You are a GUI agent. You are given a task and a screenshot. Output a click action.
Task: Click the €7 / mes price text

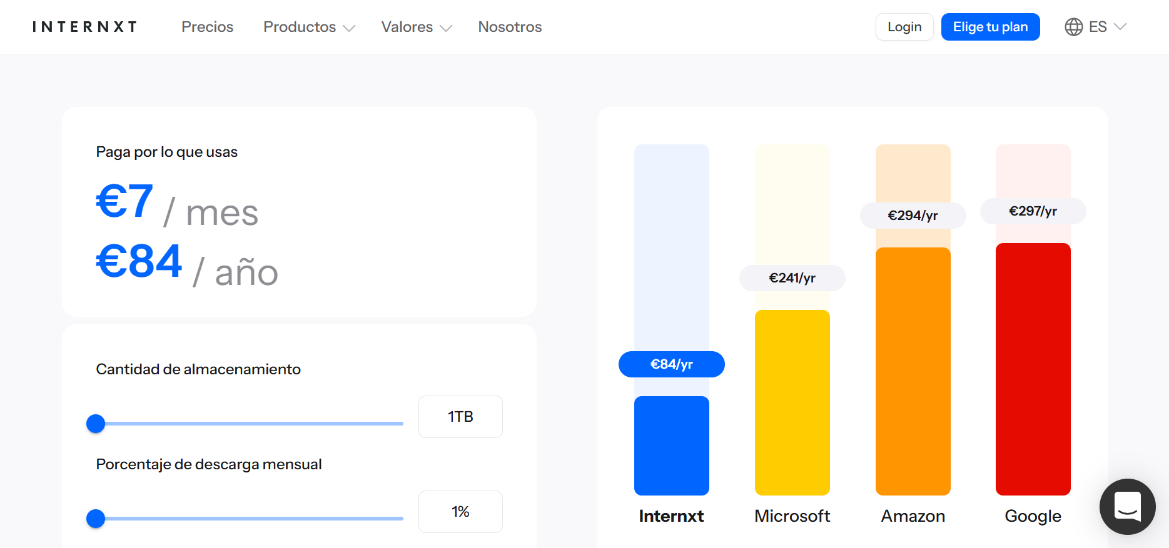177,204
